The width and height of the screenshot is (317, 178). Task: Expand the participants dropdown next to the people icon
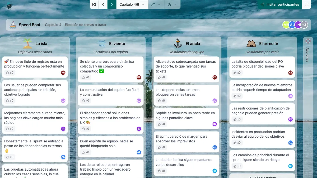tap(160, 4)
